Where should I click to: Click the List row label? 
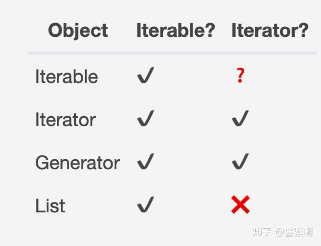click(x=50, y=206)
